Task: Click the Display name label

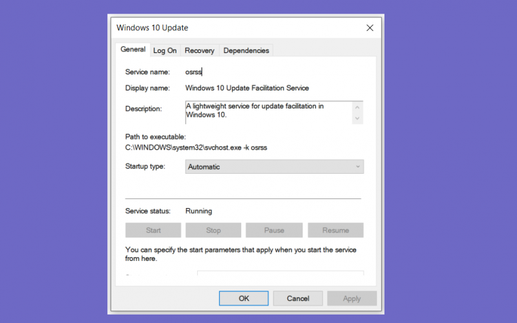Action: (x=147, y=88)
